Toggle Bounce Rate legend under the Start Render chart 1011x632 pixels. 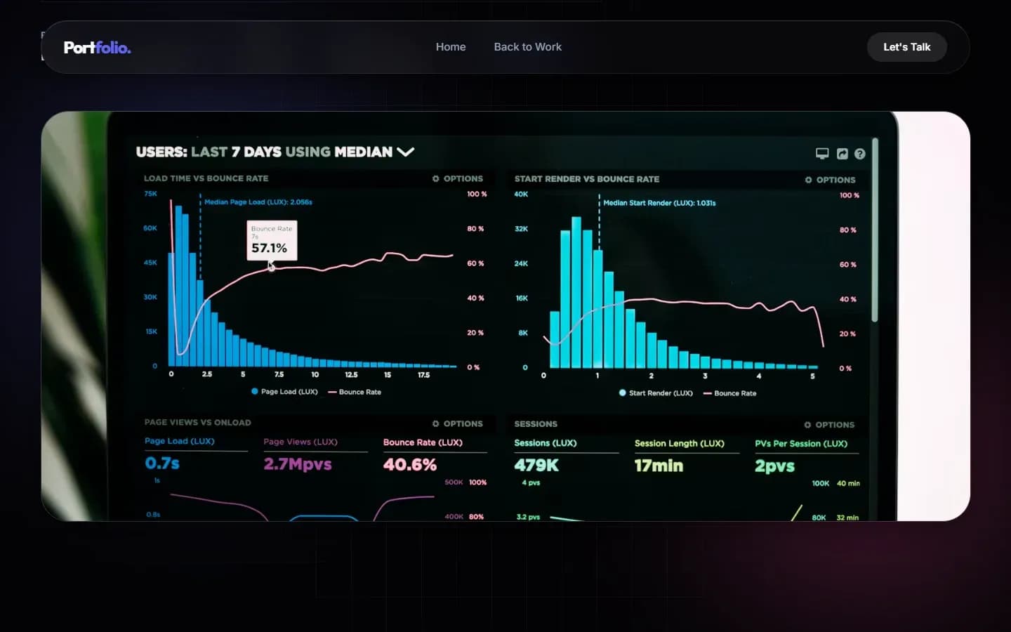[730, 393]
